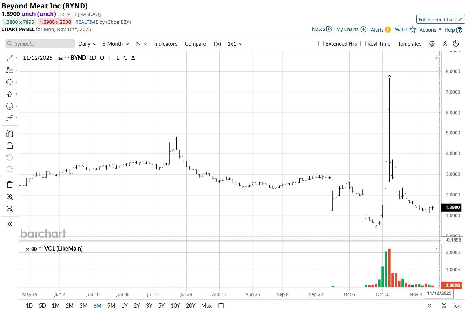
Task: Toggle the magnet snap mode
Action: [x=10, y=134]
